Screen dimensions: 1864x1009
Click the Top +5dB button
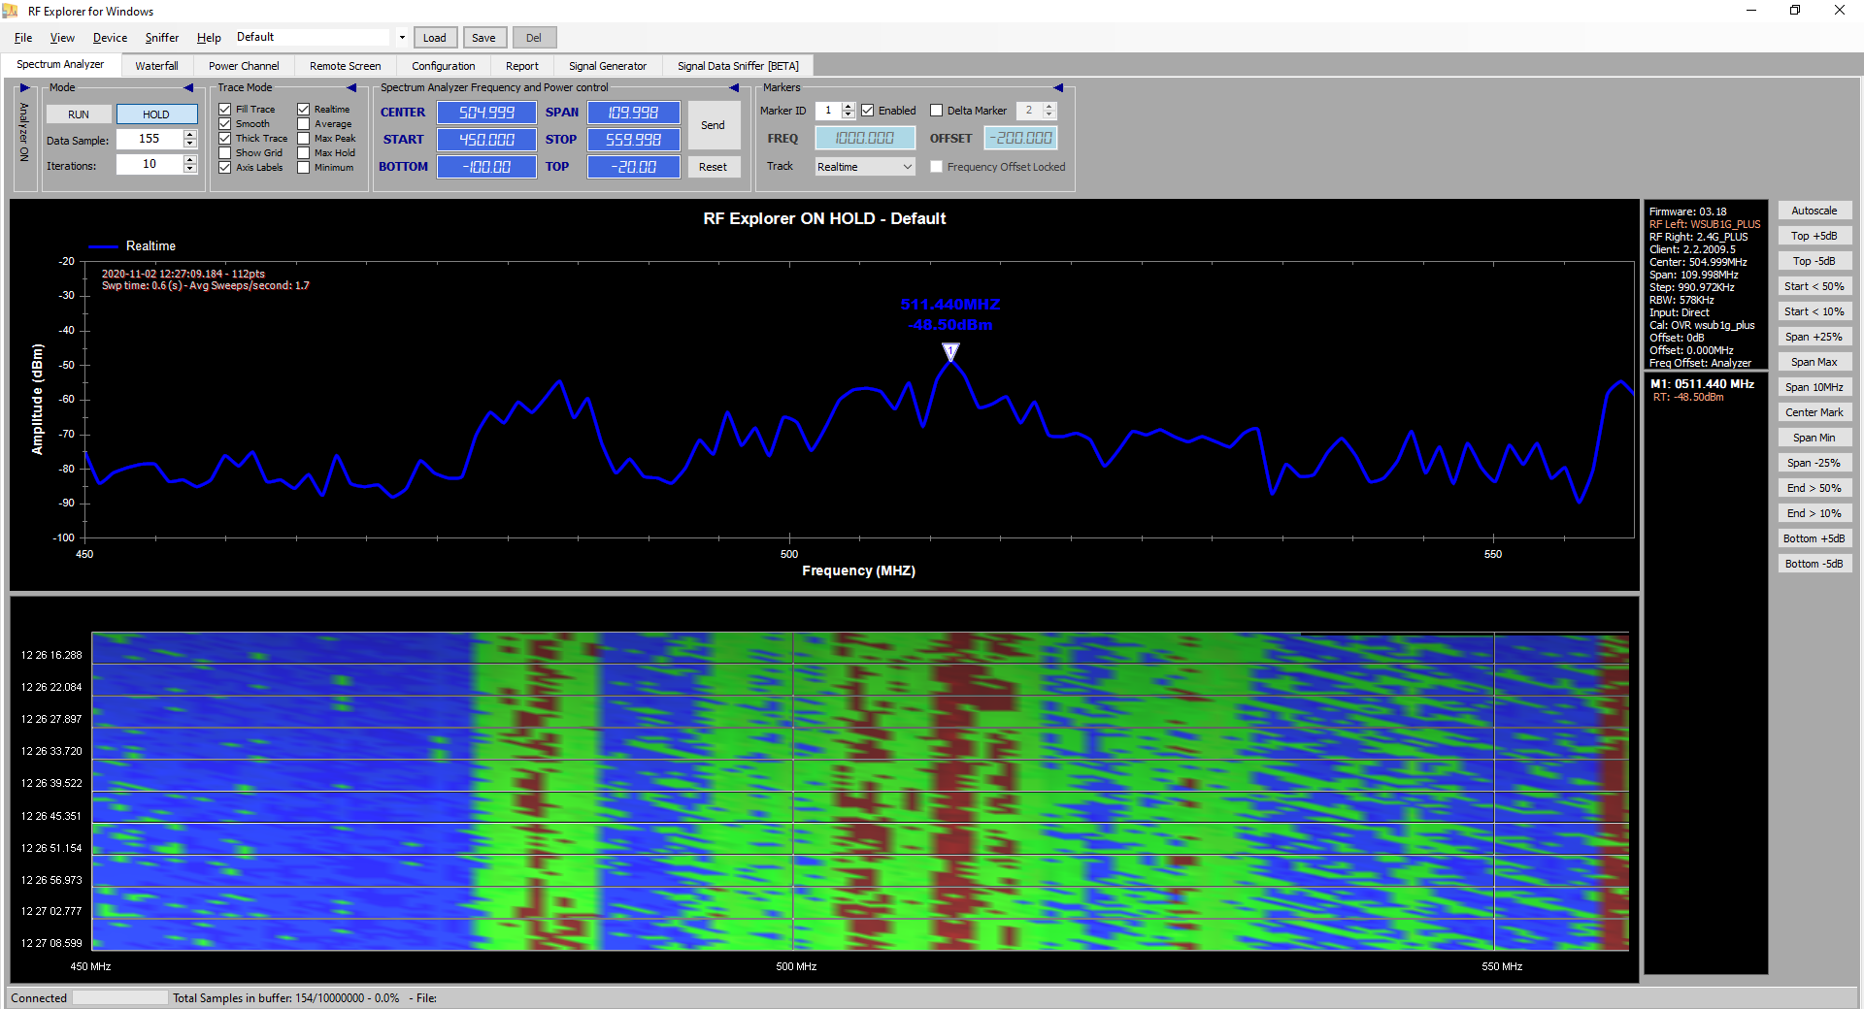click(1814, 236)
